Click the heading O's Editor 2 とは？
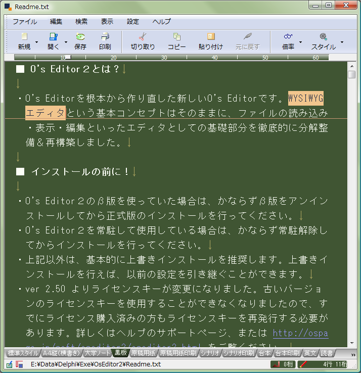This screenshot has height=373, width=361. [x=74, y=69]
